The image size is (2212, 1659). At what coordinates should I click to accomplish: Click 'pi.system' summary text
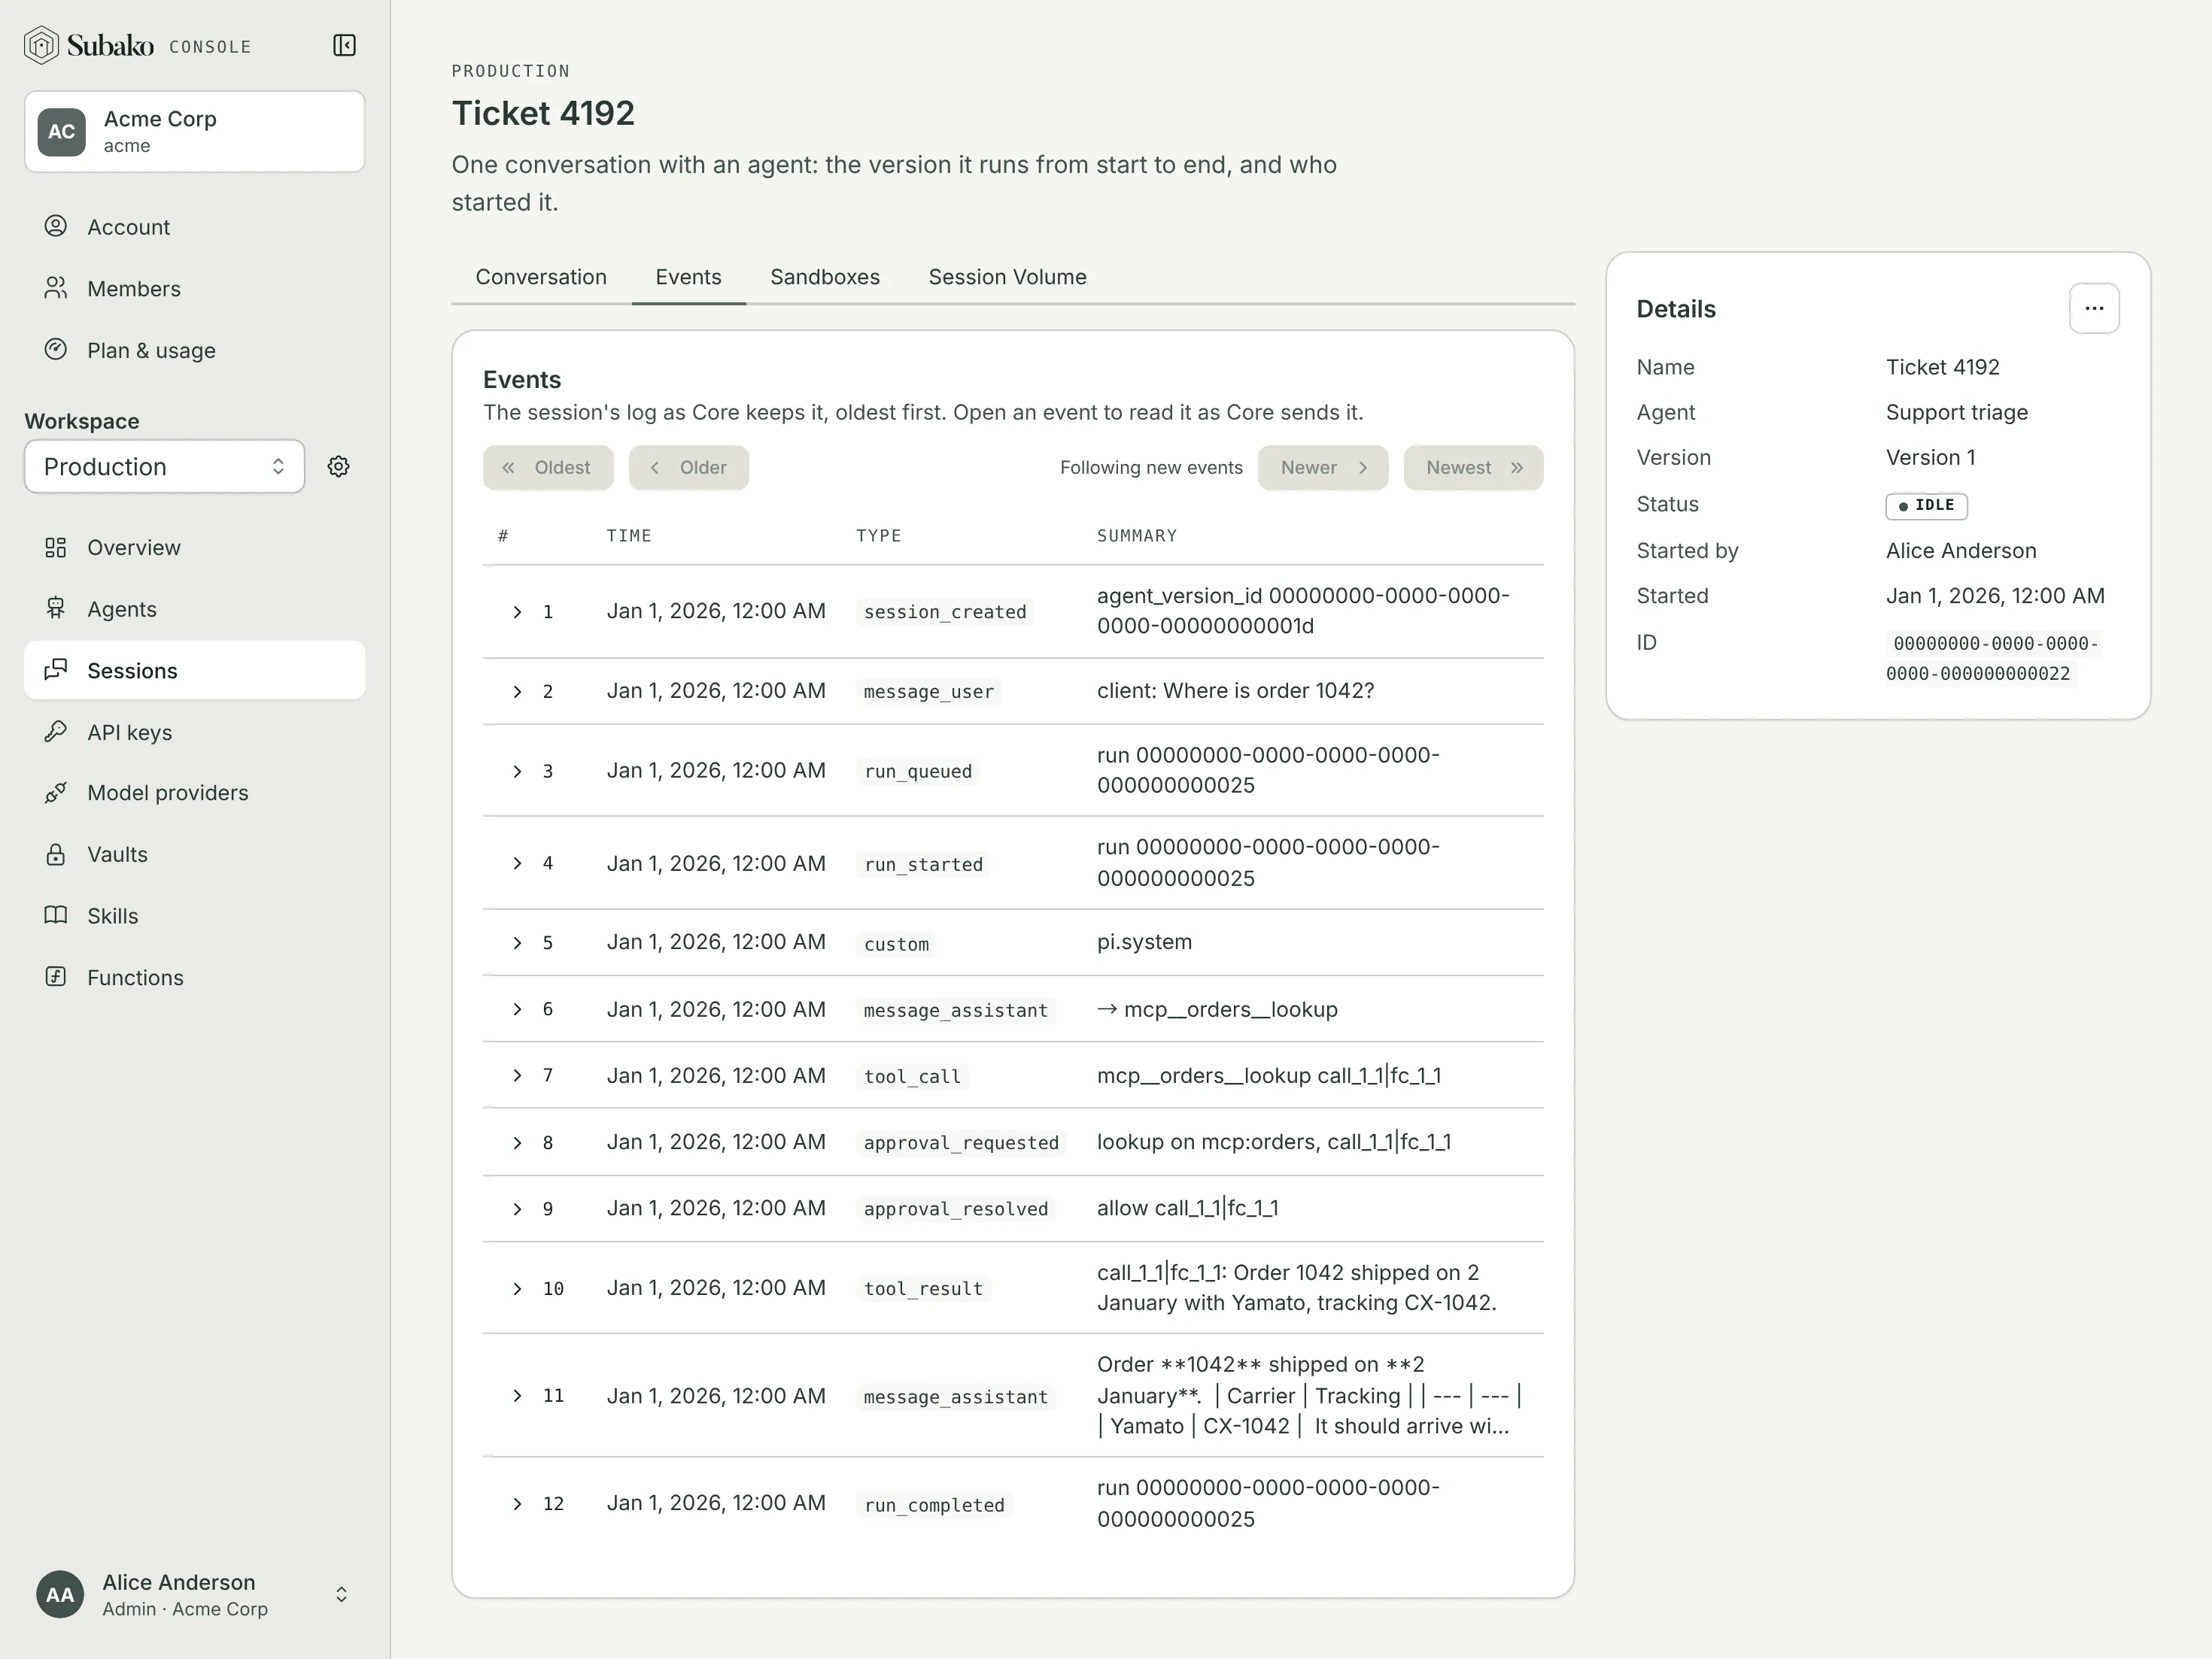1144,942
